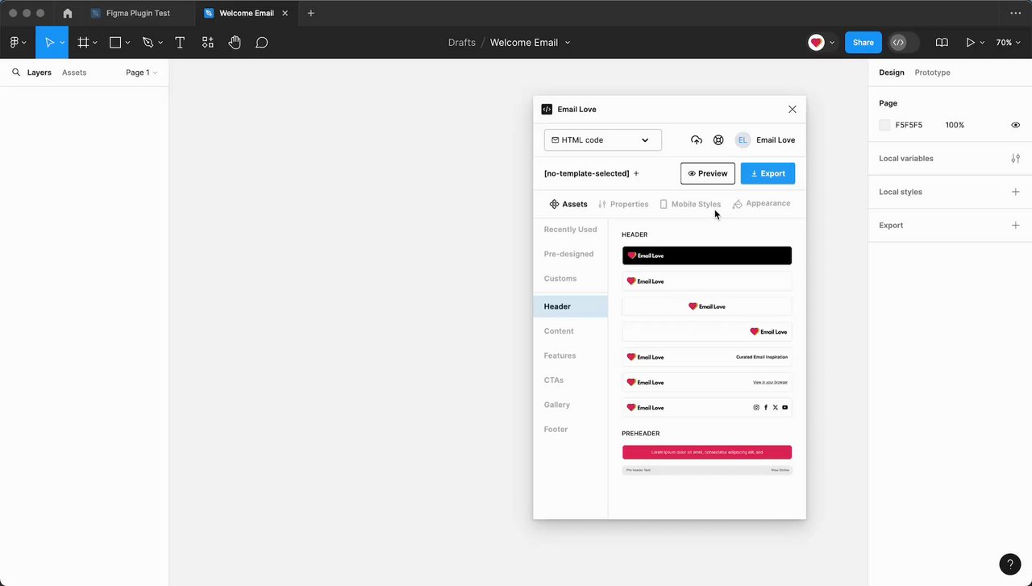Add a local style with plus
This screenshot has width=1032, height=586.
[1016, 192]
